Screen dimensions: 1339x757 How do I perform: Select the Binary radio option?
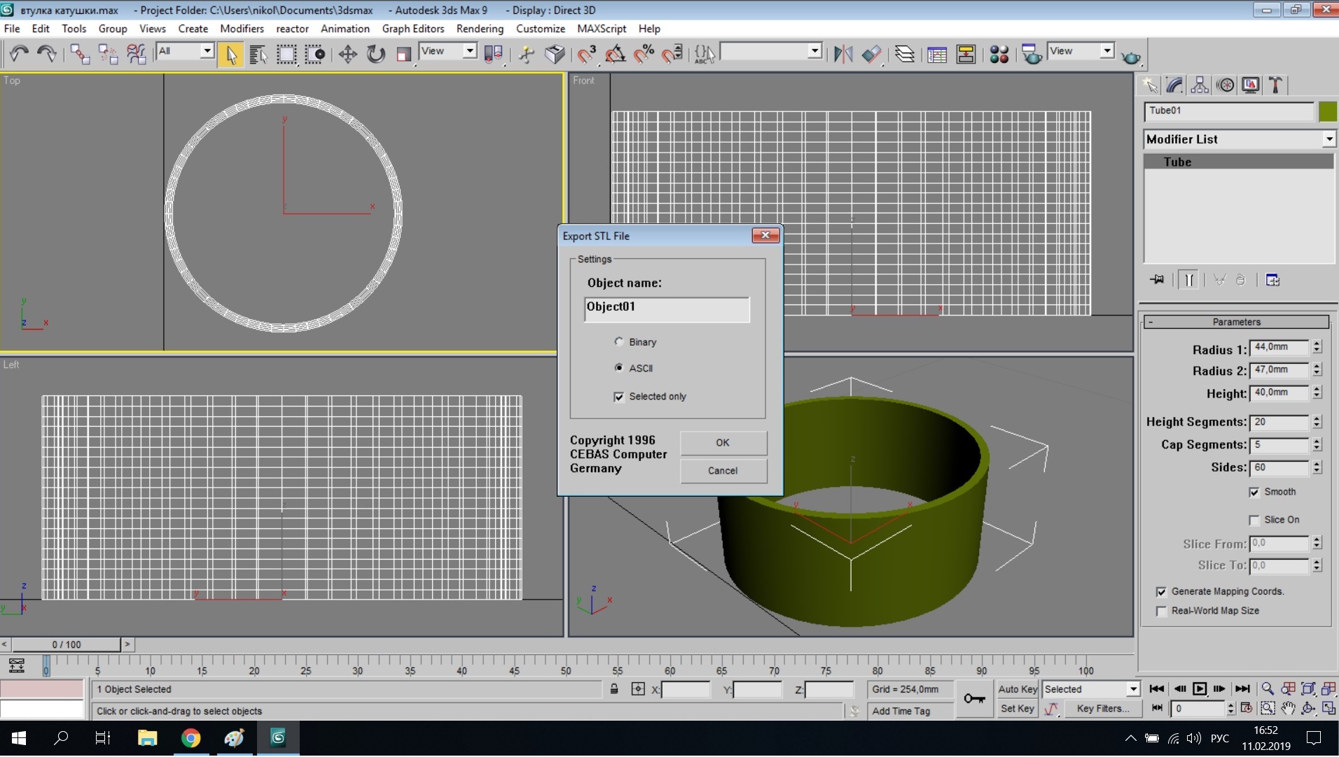coord(619,342)
